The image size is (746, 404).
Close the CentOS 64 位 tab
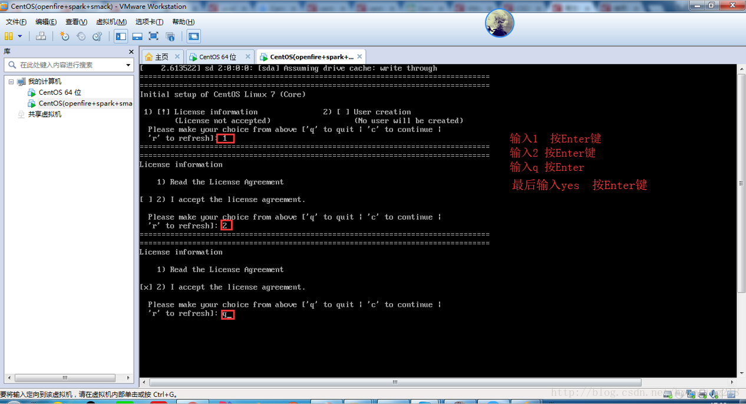point(248,57)
